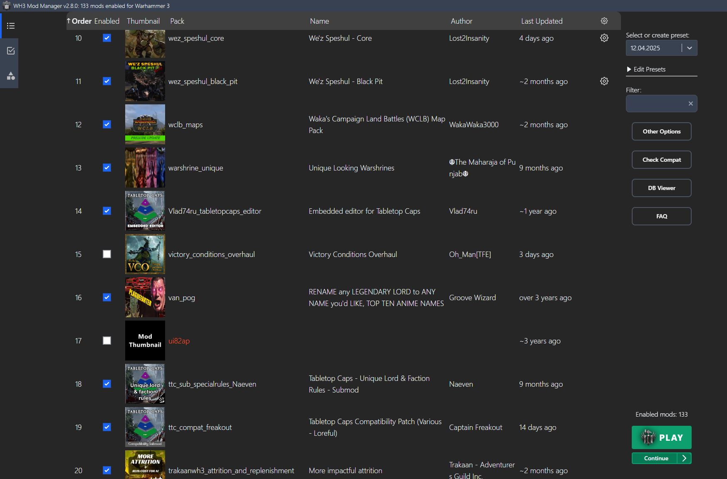This screenshot has width=727, height=479.
Task: Click the warshrine_unique thumbnail
Action: pos(145,168)
